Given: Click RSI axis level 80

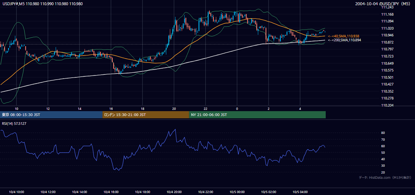Looking at the screenshot, I should point(383,133).
